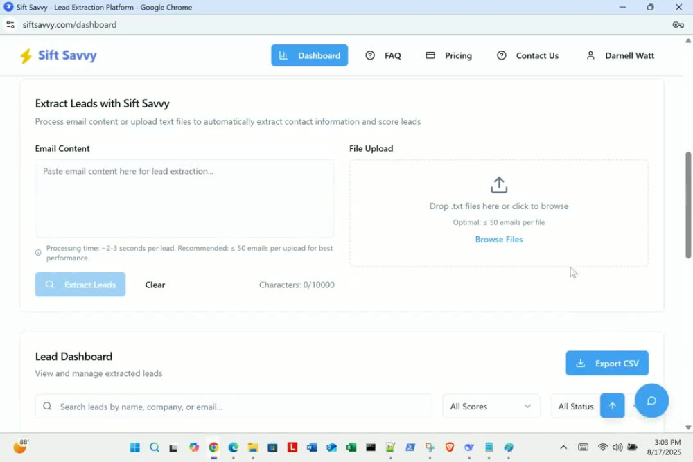Expand the All Scores dropdown
This screenshot has height=462, width=693.
pos(491,407)
